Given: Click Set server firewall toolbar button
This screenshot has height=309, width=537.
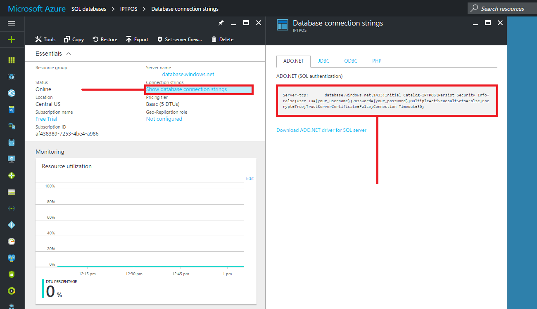Looking at the screenshot, I should point(179,39).
